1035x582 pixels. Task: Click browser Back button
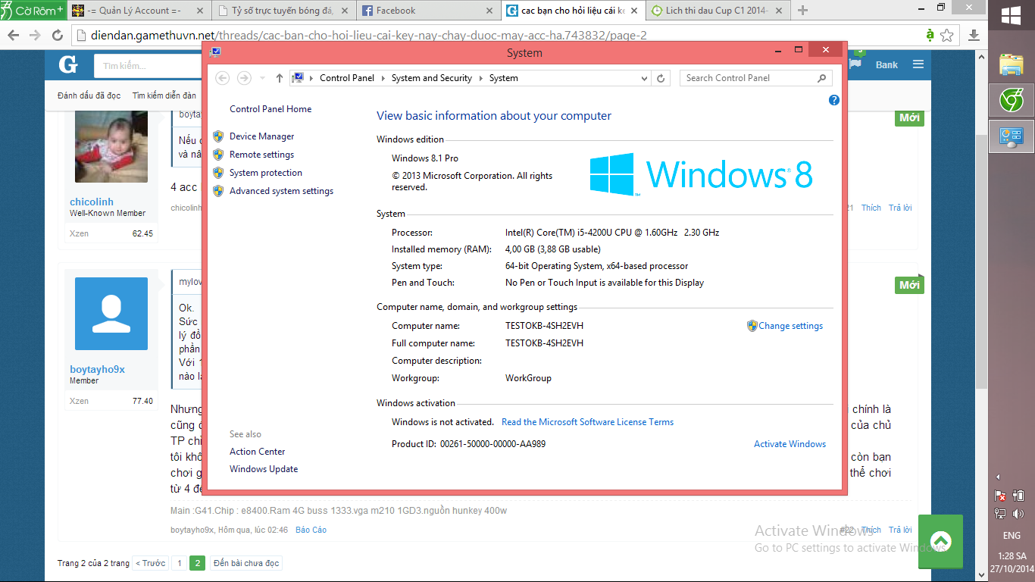point(14,36)
